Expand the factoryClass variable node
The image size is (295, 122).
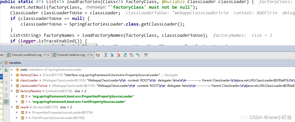12,75
